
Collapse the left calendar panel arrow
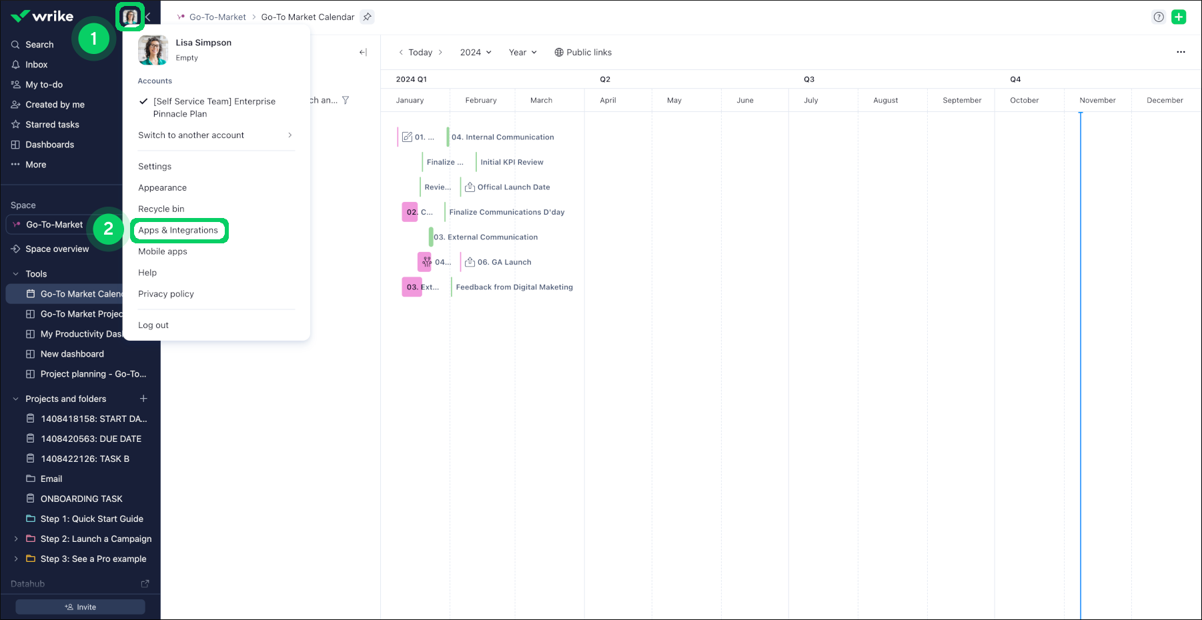(x=363, y=52)
